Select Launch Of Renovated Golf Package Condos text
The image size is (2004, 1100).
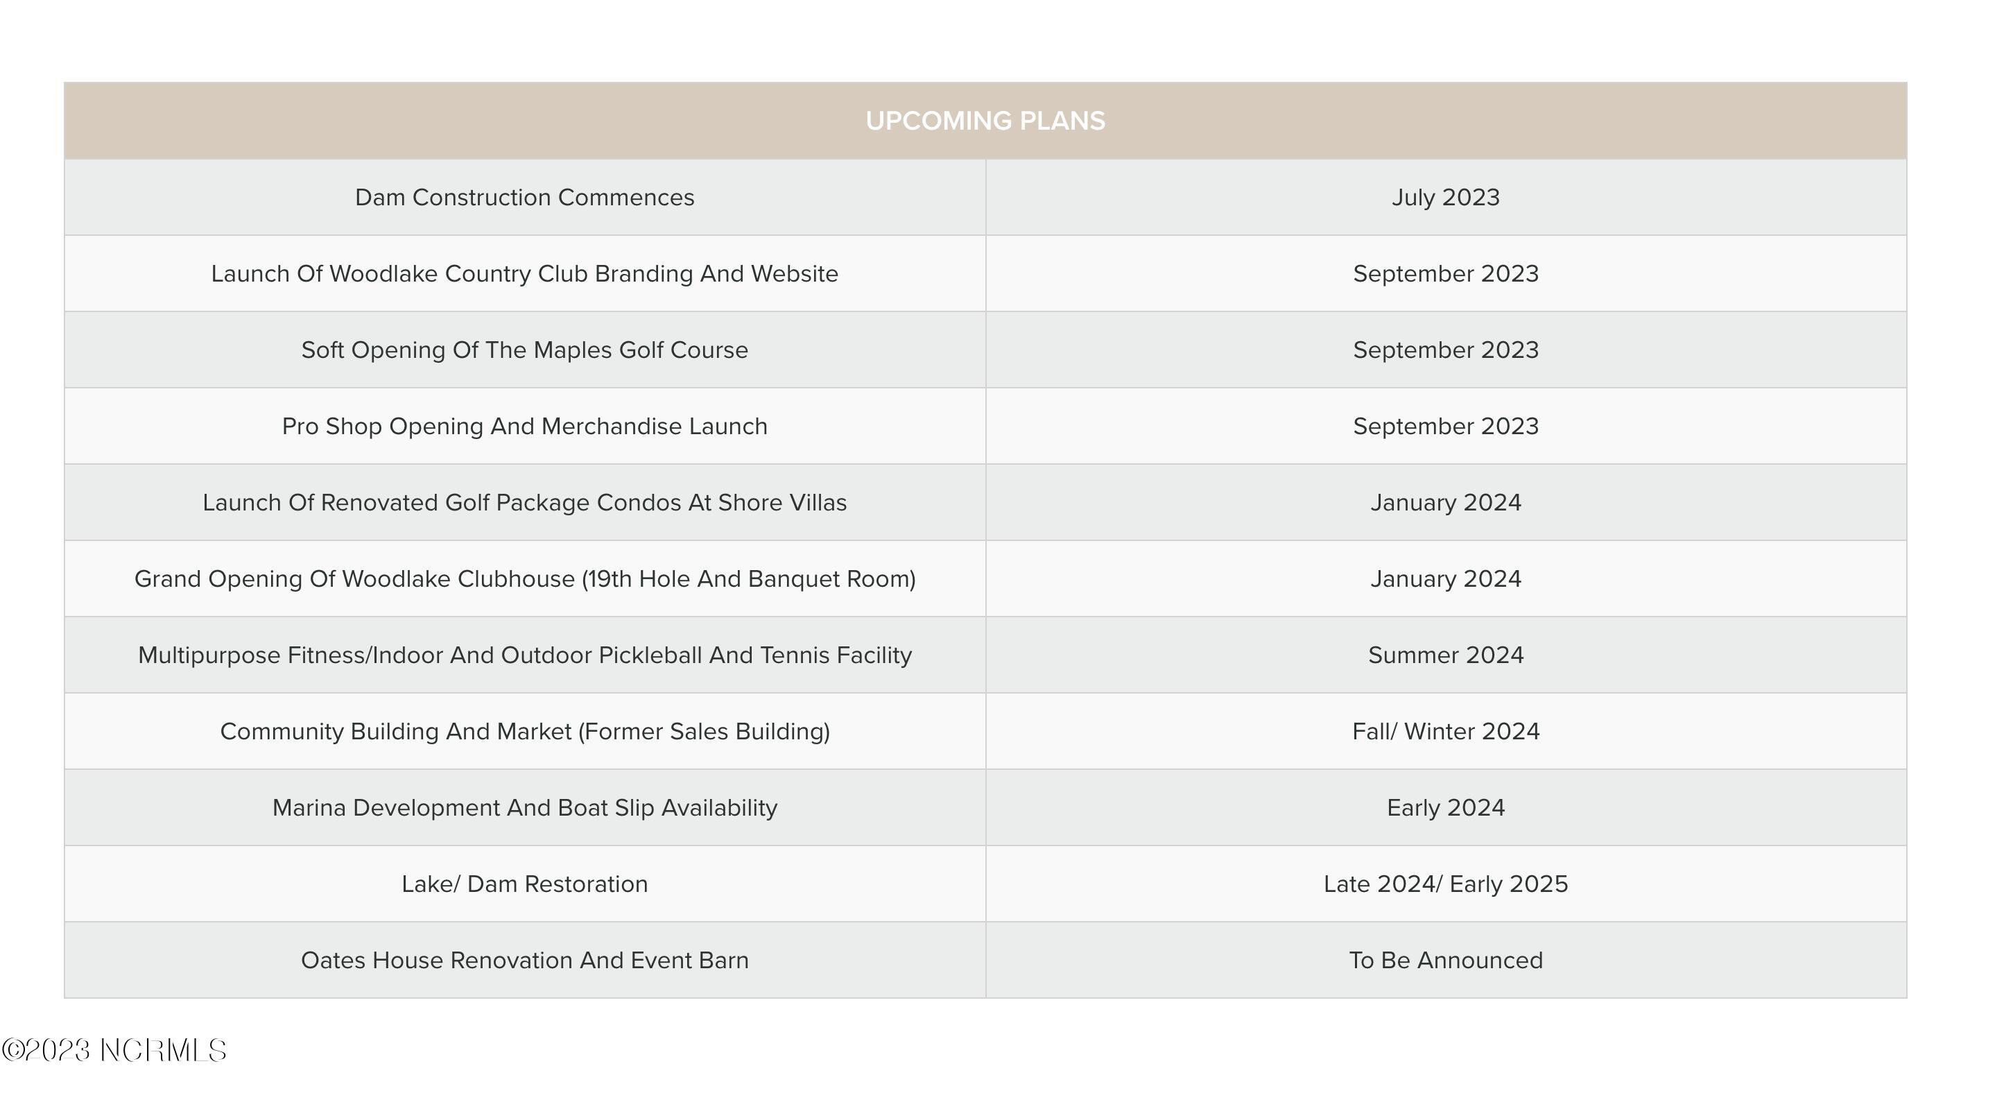pos(524,503)
